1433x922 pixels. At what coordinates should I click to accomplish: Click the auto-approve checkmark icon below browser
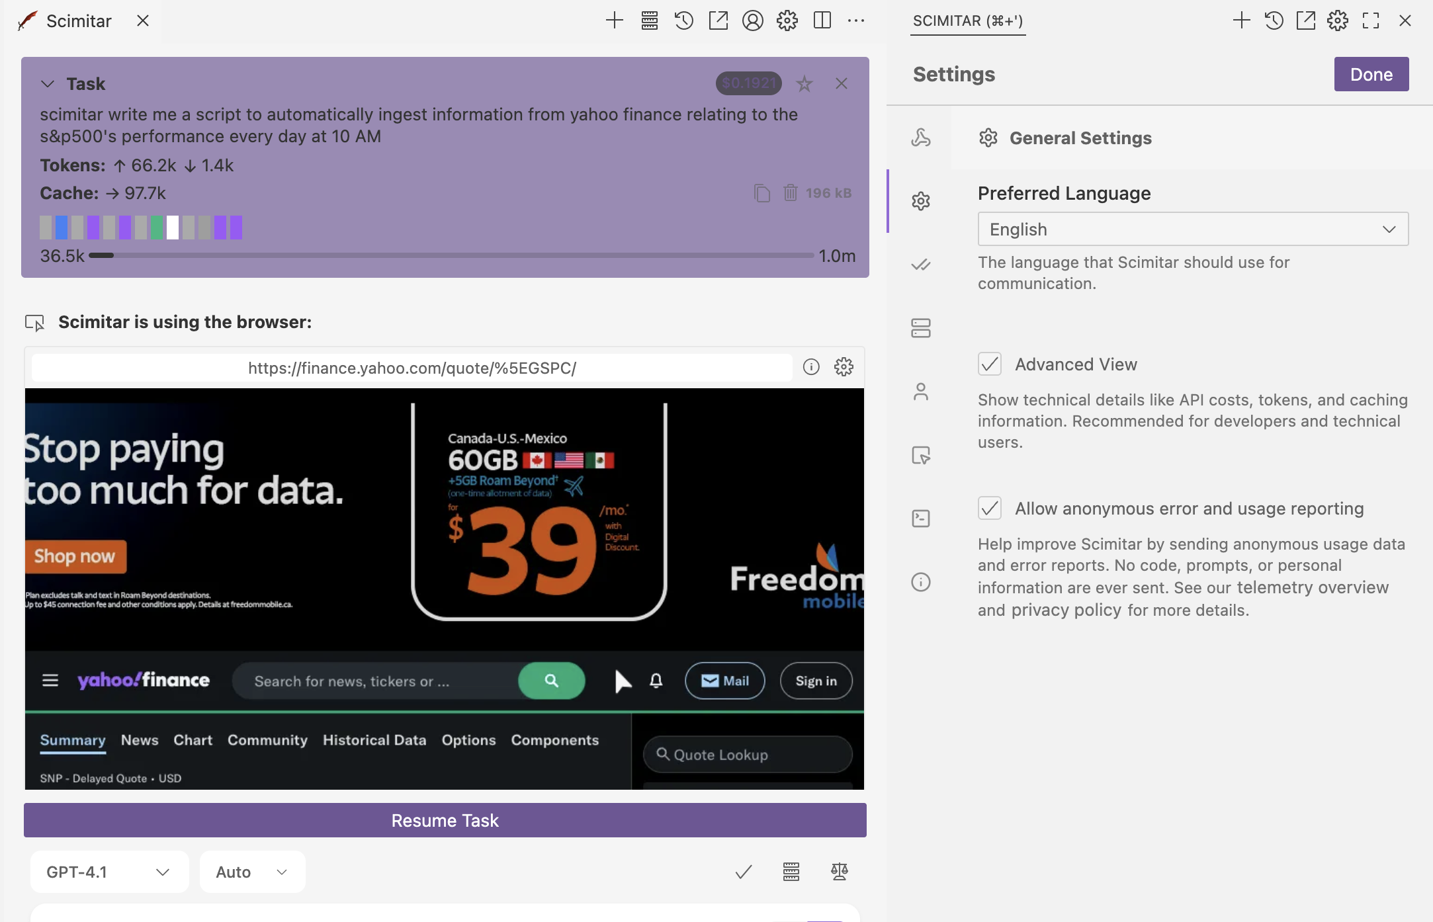743,872
